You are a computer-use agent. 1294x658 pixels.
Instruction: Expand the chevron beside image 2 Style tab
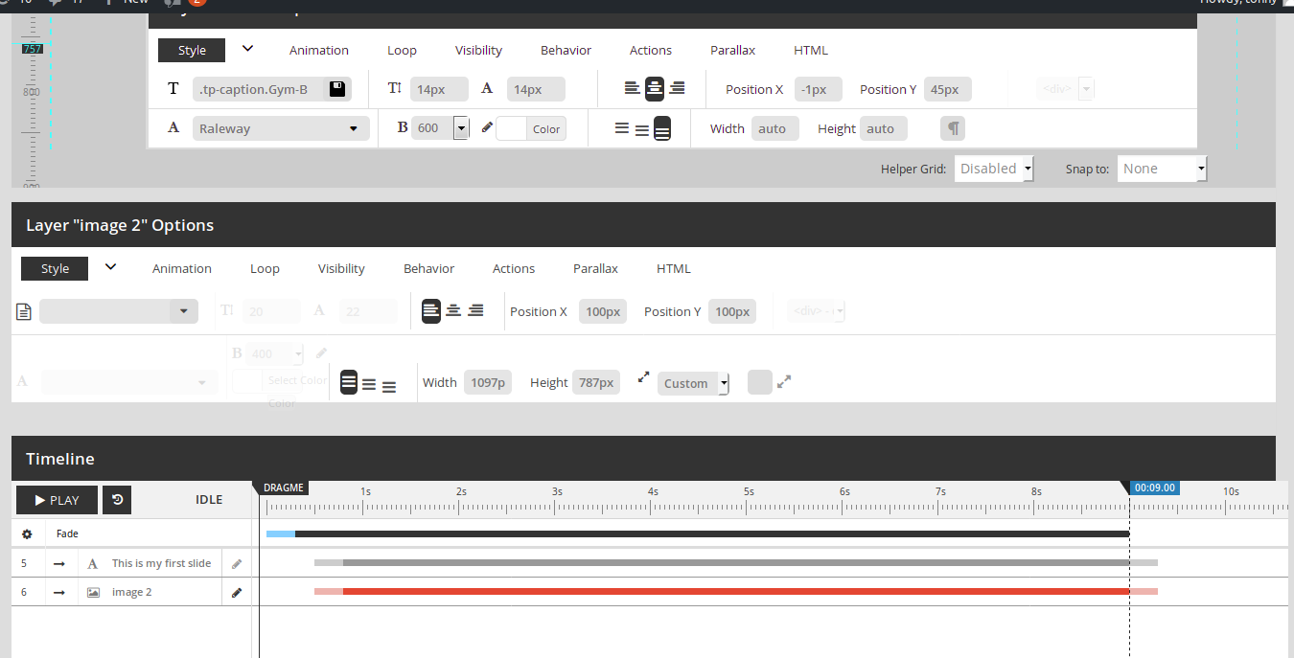tap(110, 267)
